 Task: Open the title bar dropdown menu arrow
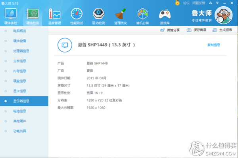coord(217,3)
